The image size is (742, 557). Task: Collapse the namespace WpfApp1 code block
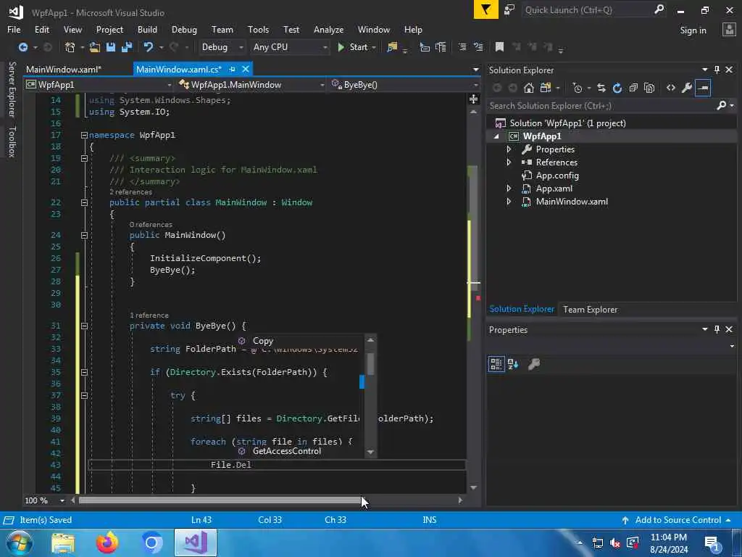84,135
